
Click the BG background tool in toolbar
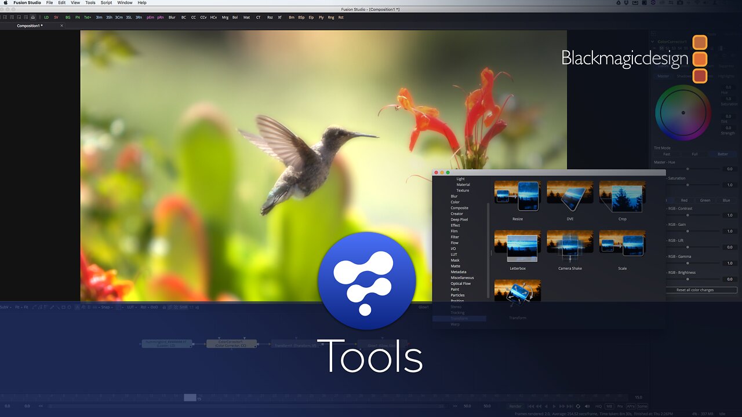(x=68, y=17)
